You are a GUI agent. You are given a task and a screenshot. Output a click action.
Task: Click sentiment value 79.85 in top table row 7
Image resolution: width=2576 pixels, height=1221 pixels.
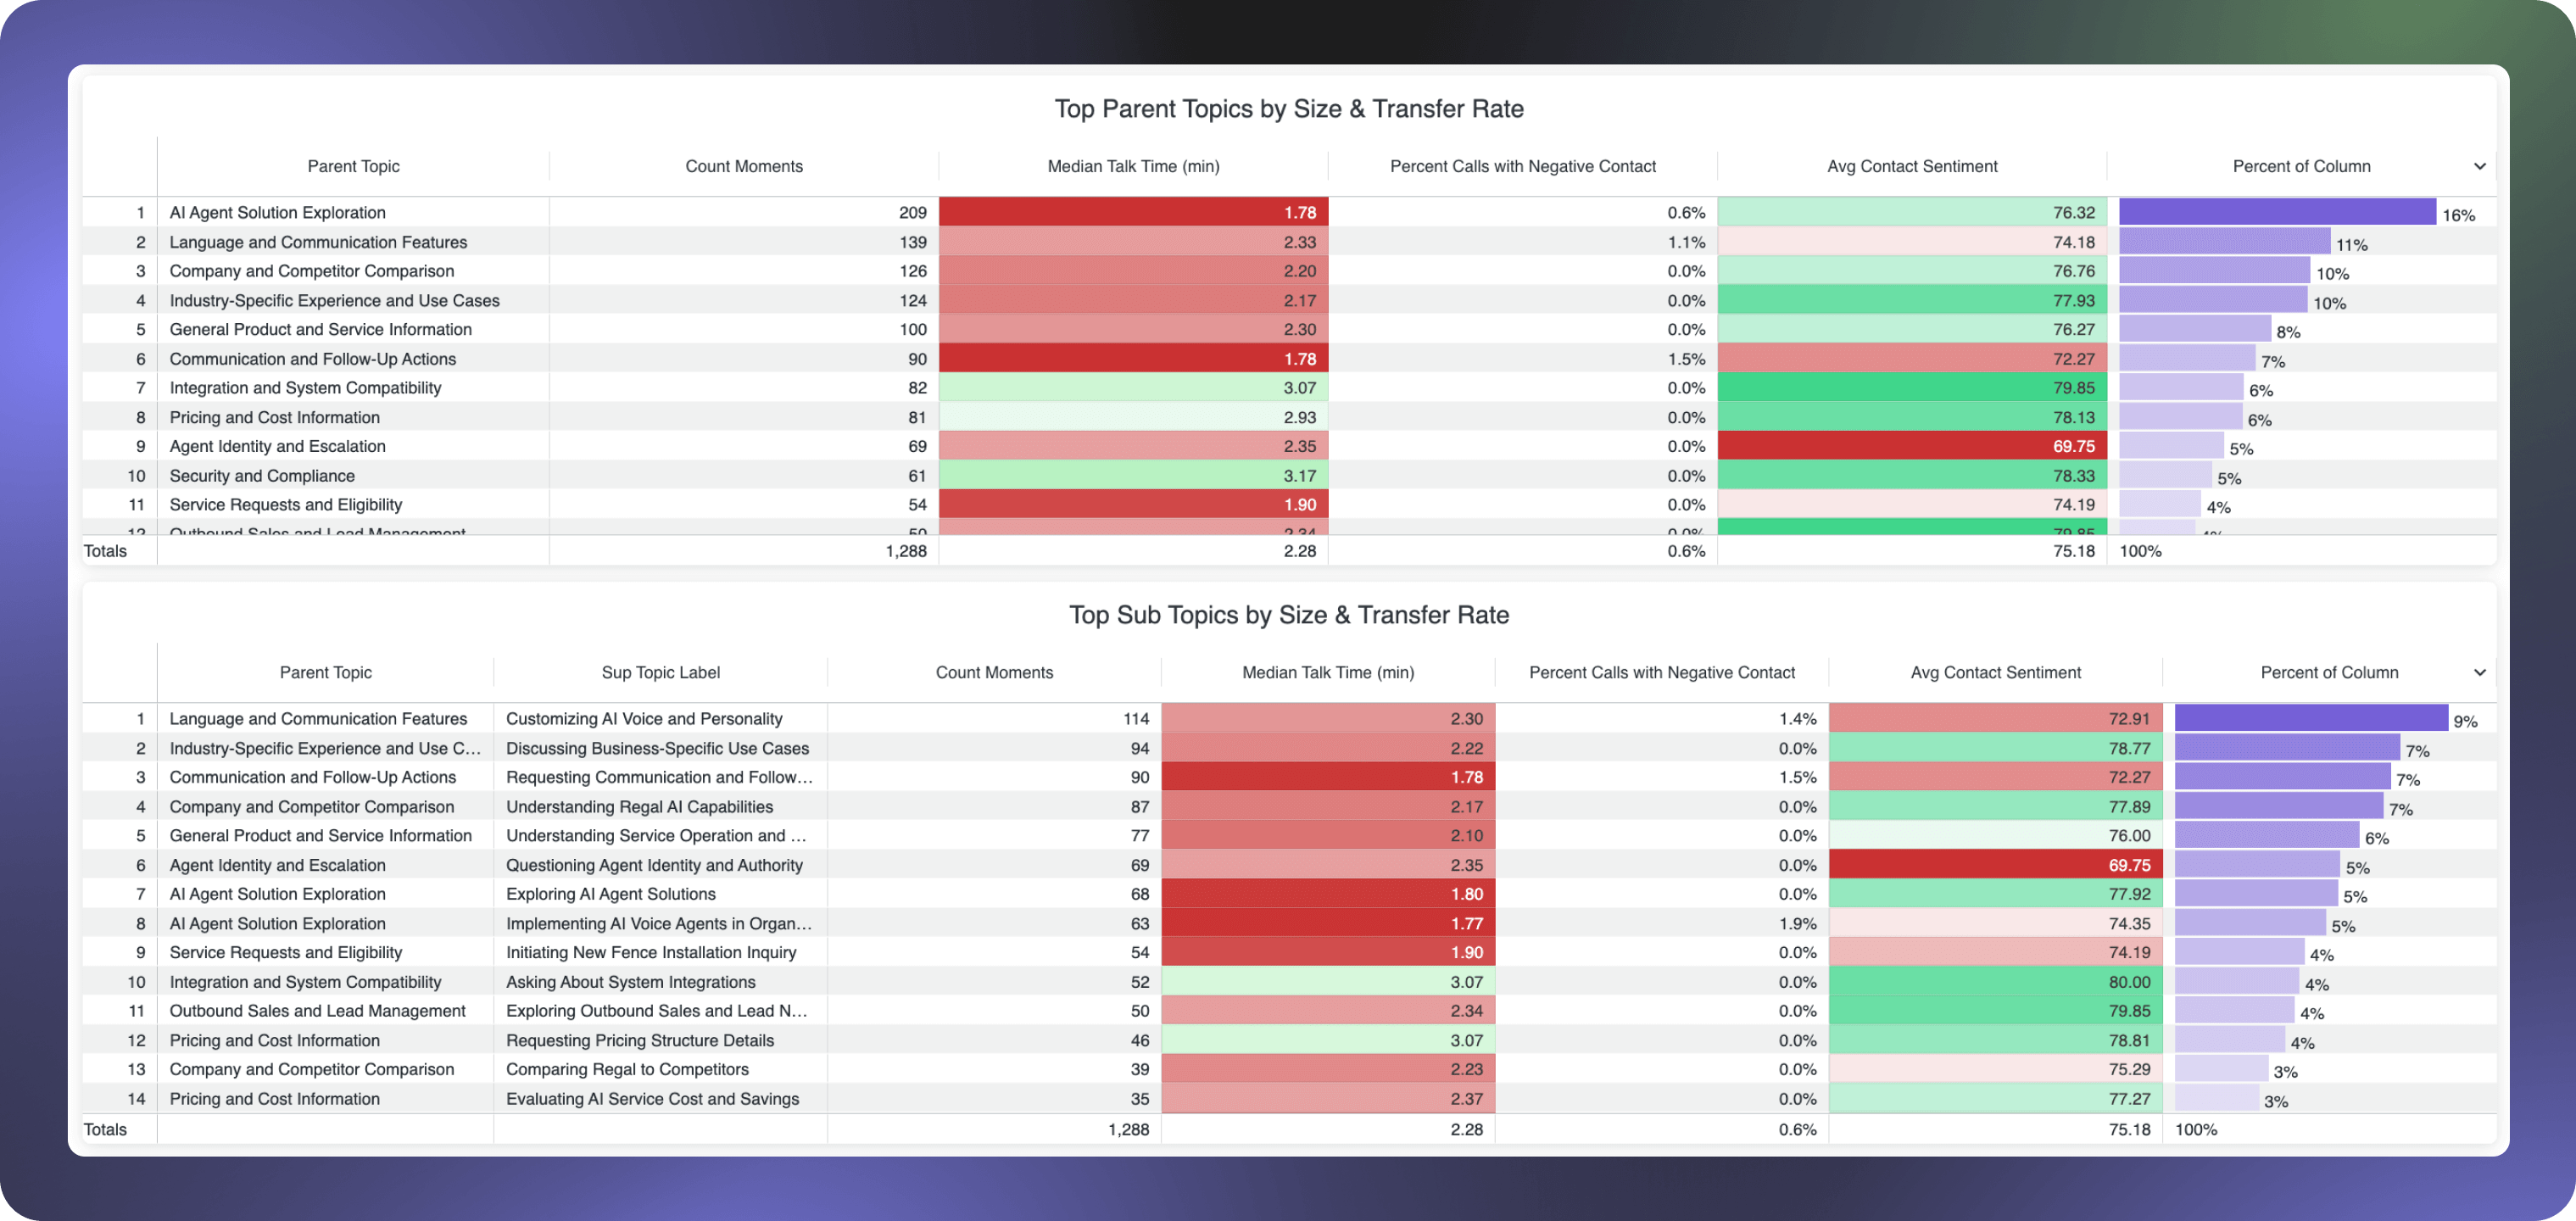(2073, 387)
